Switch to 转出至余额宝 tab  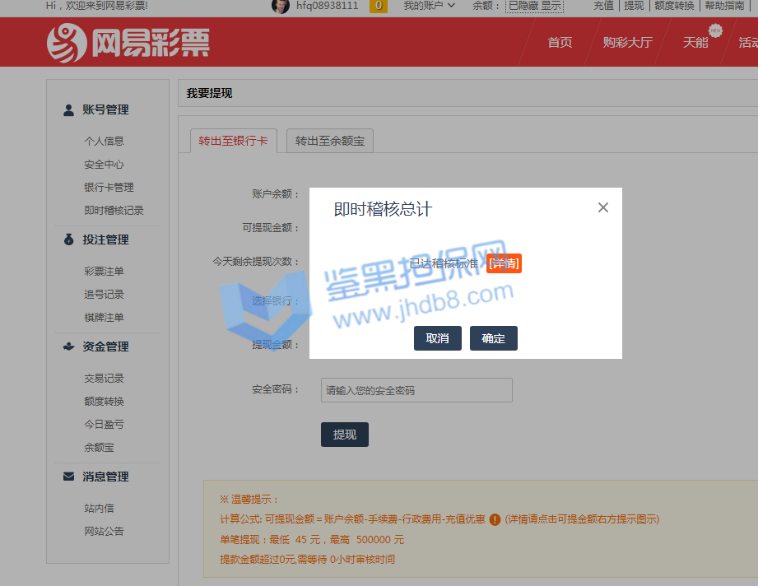pos(330,141)
